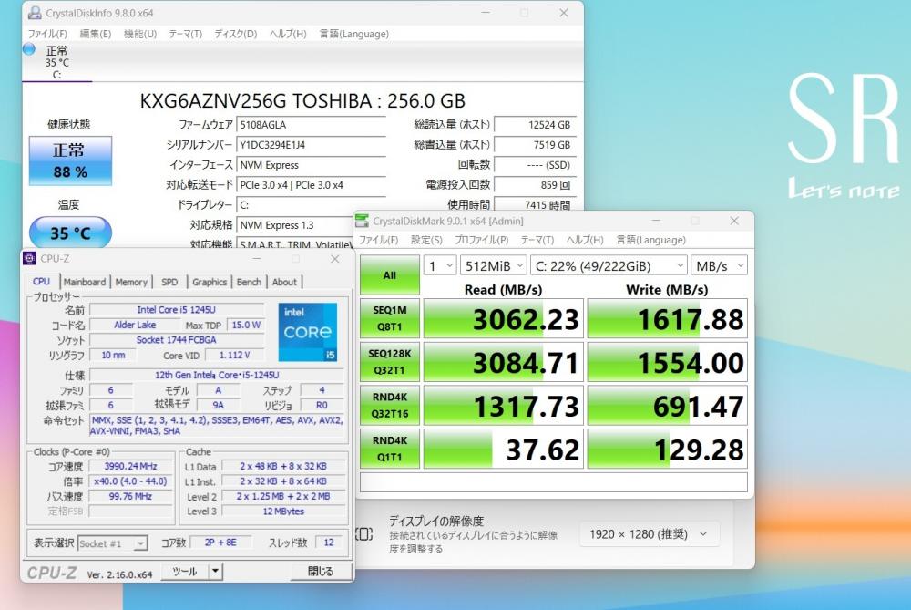Switch to the Graphics tab in CPU-Z

(210, 282)
